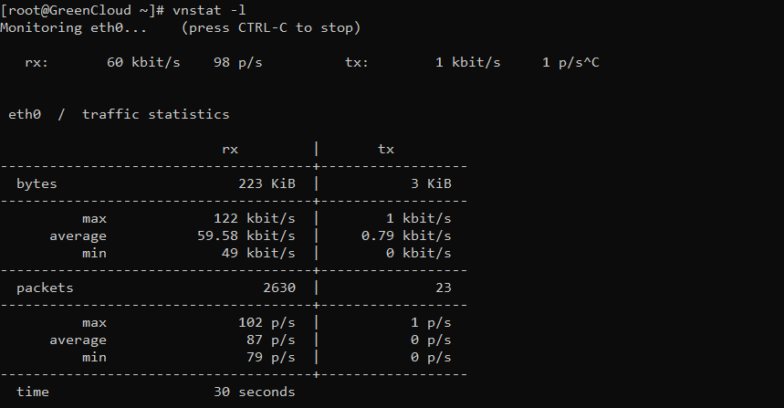Click the rx packets count 2630

[x=279, y=288]
